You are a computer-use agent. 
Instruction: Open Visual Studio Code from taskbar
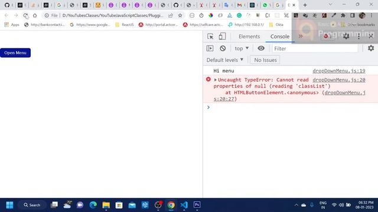point(184,205)
